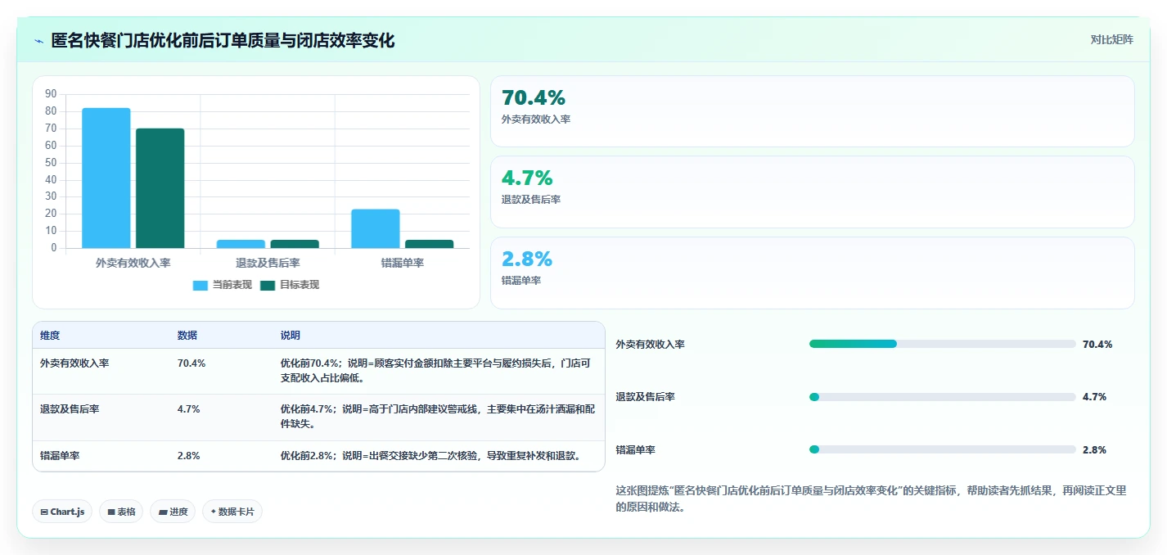Click the dark green 外卖有效收入率 target bar
Viewport: 1167px width, 555px height.
[x=160, y=188]
